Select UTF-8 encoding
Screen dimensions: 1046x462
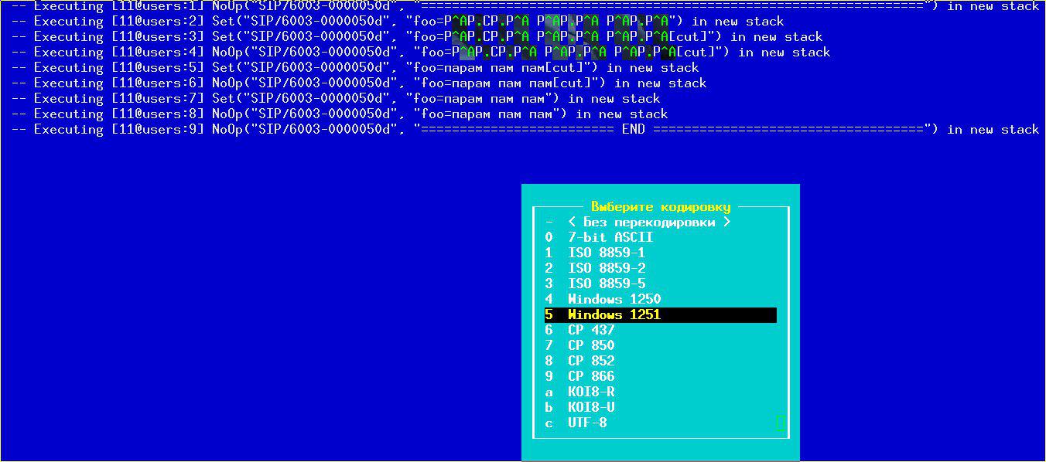tap(586, 423)
